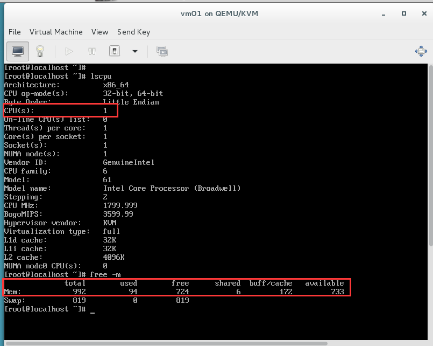Screen dimensions: 433x346
Task: Open the View menu
Action: pyautogui.click(x=100, y=32)
